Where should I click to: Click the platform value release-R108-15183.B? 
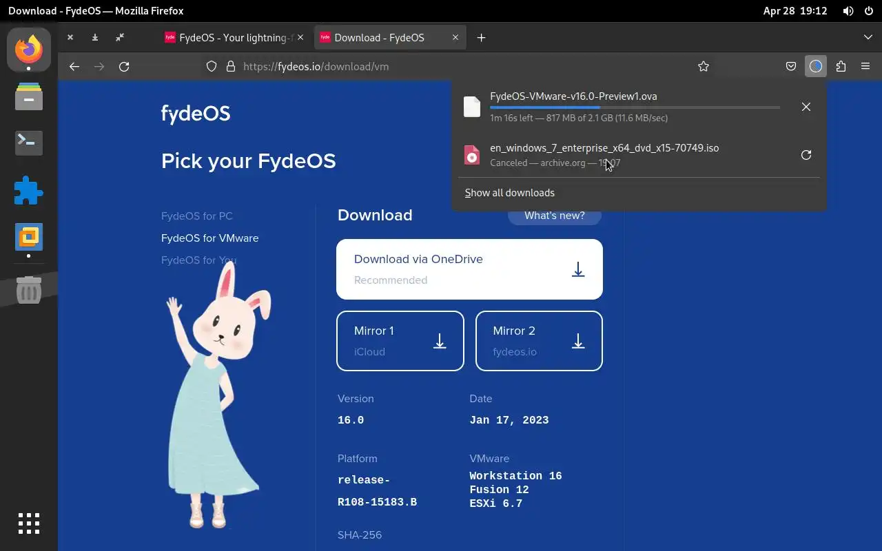pos(377,491)
